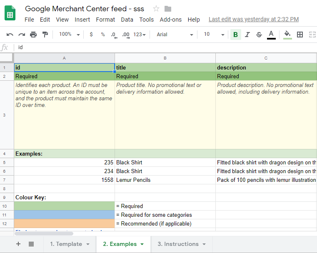Select the Paint format tool
317x253 pixels.
45,35
